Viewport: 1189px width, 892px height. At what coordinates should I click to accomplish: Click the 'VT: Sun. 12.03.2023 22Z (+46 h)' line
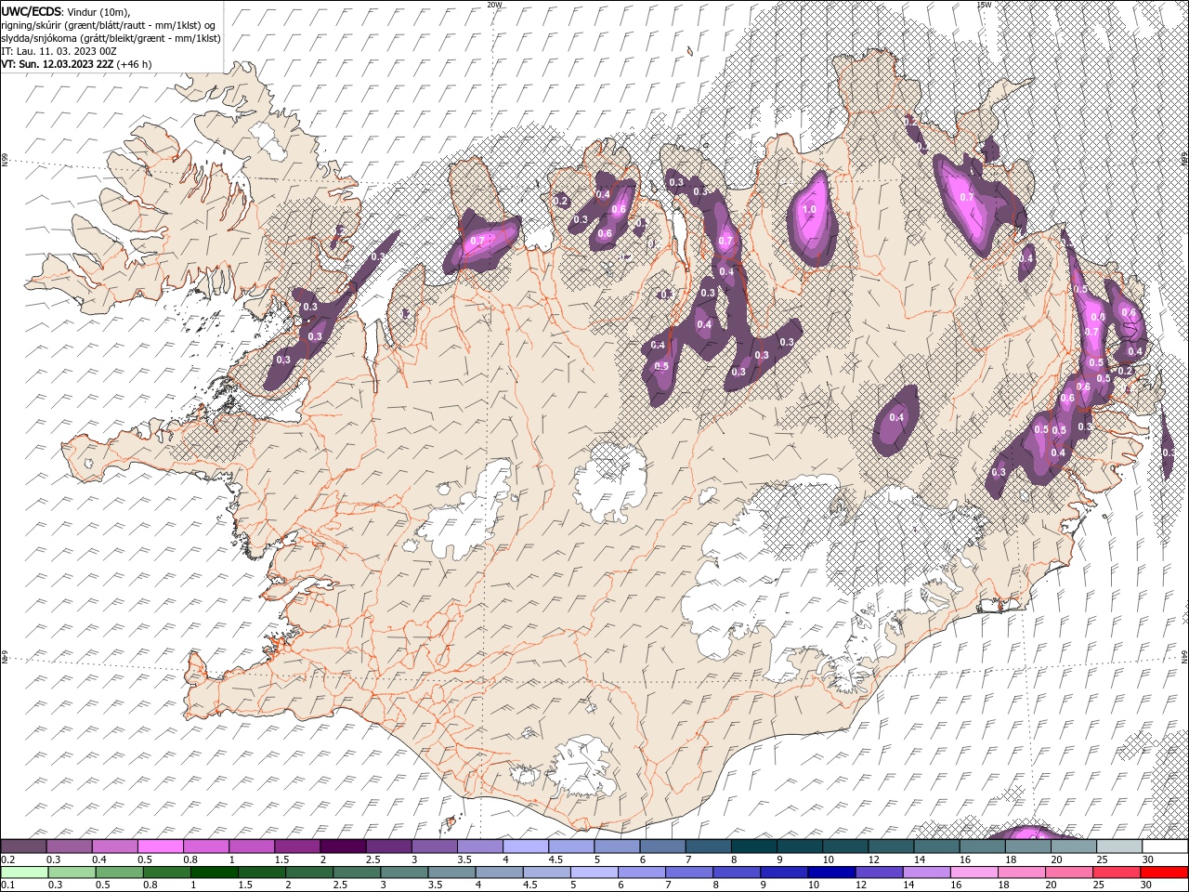pos(76,64)
